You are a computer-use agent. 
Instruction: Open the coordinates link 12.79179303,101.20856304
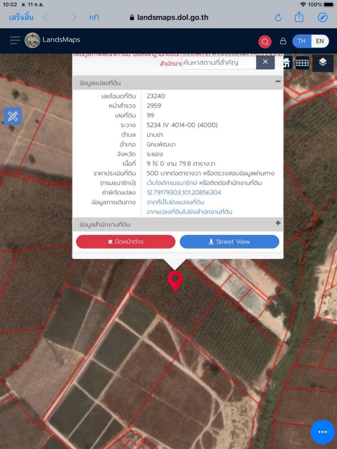(x=184, y=193)
